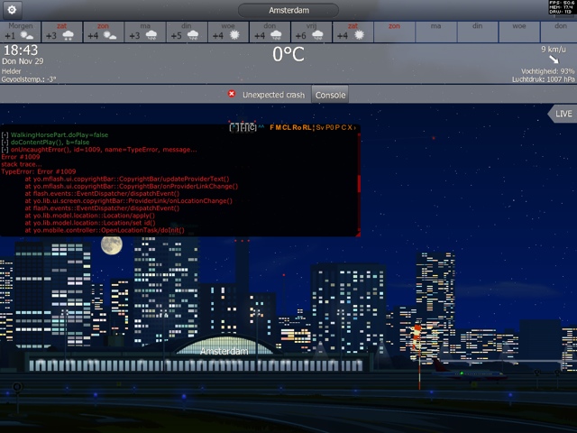The width and height of the screenshot is (577, 433).
Task: Select the Morgen forecast tab
Action: pyautogui.click(x=21, y=32)
